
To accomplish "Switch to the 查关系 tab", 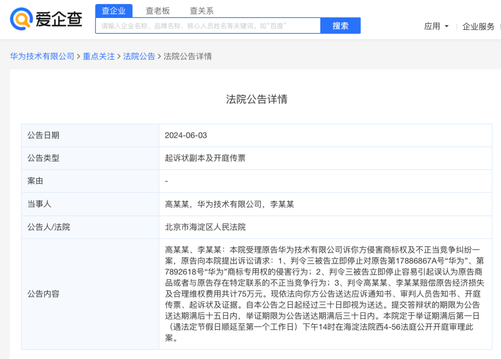I will [x=202, y=11].
